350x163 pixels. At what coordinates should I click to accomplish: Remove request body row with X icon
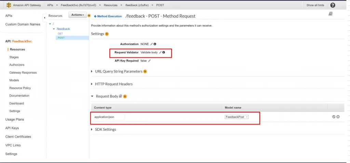point(338,117)
